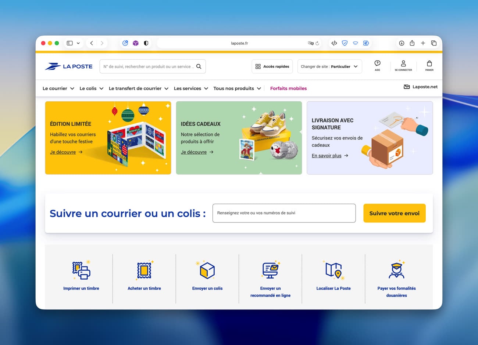This screenshot has width=478, height=345.
Task: Open the Panier shopping bag
Action: tap(429, 63)
